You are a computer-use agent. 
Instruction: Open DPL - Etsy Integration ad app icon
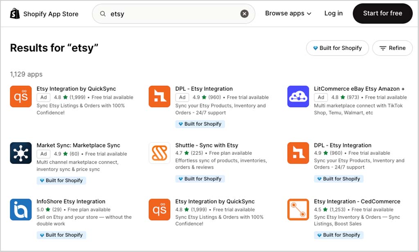[160, 96]
